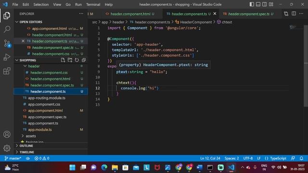Image resolution: width=308 pixels, height=173 pixels.
Task: Open the customize layout button
Action: click(271, 4)
